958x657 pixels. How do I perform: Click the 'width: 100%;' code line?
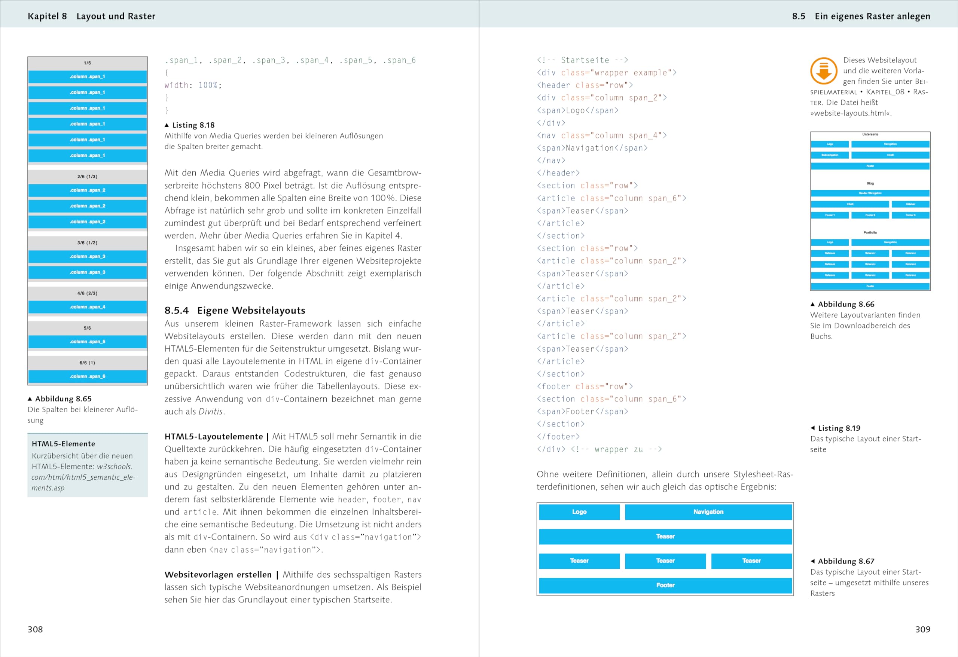click(x=193, y=85)
